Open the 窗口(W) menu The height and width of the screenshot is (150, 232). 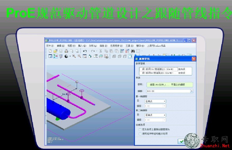coord(140,46)
